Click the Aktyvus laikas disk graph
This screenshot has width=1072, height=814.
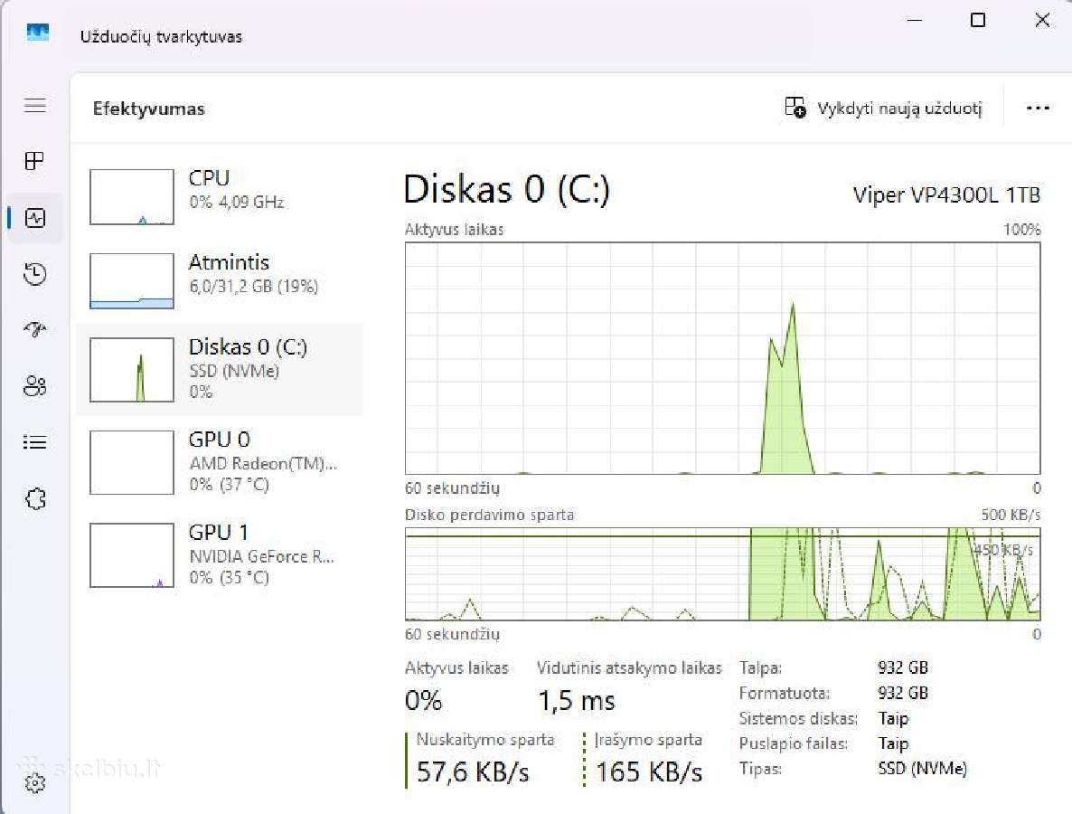(x=722, y=358)
